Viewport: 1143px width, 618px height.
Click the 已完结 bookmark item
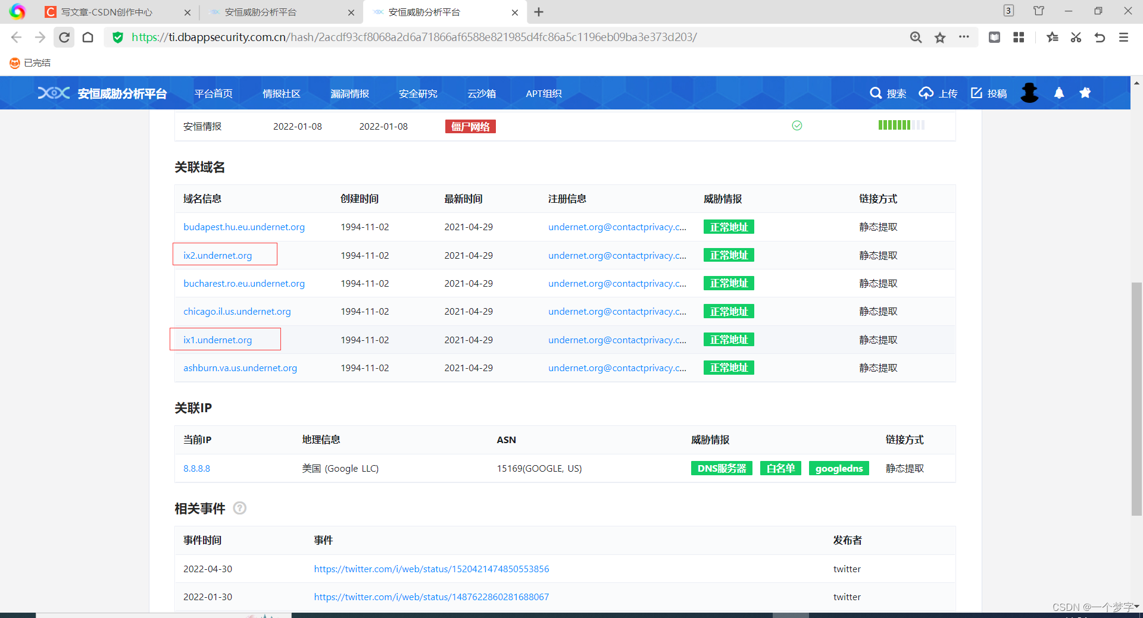(x=30, y=63)
